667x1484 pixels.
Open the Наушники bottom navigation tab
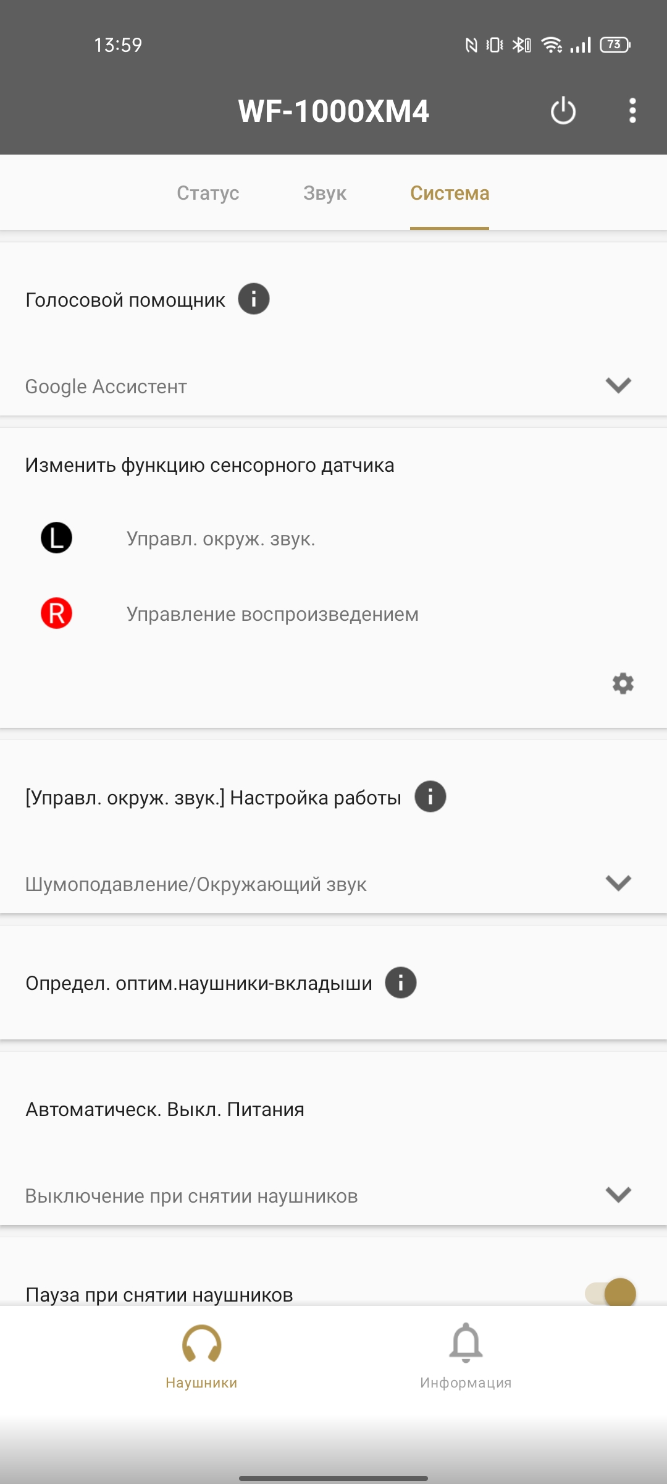tap(201, 1355)
